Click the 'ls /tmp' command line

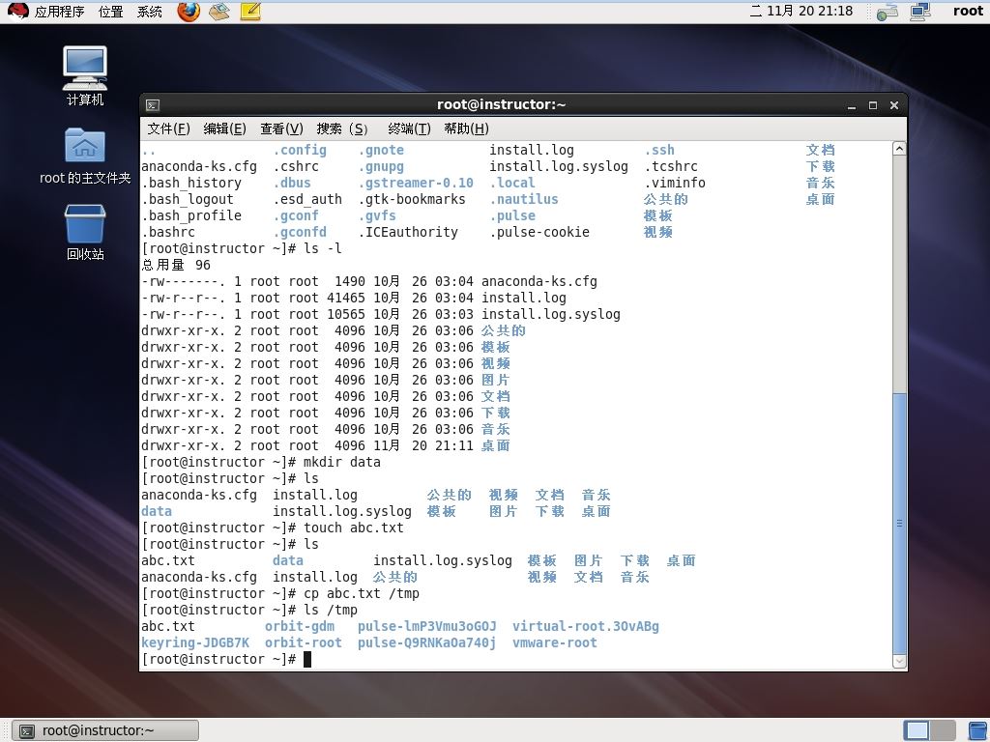(x=249, y=610)
